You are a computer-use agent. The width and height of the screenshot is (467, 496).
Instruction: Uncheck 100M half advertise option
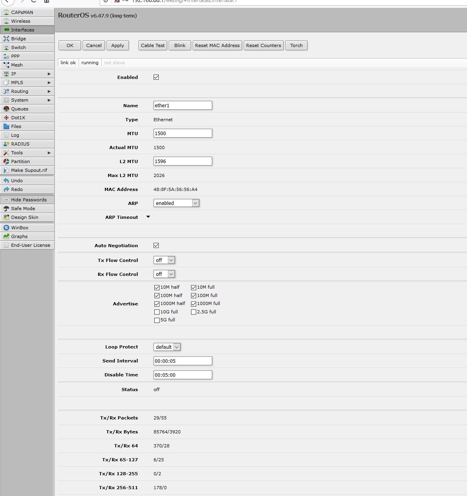click(157, 296)
